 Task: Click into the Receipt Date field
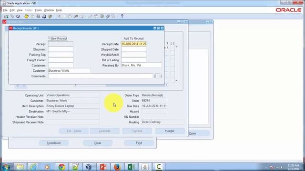(134, 44)
